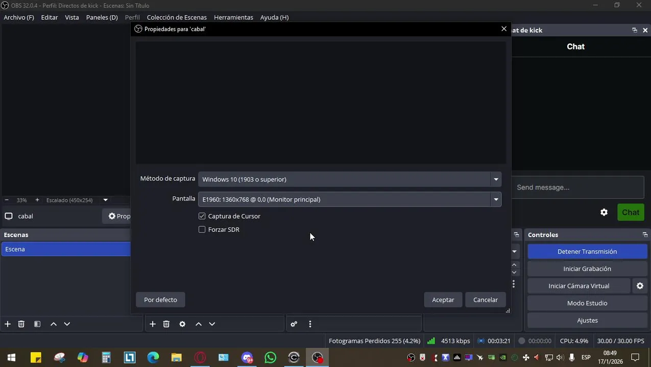Open the Archivo menu
This screenshot has width=651, height=367.
click(19, 17)
